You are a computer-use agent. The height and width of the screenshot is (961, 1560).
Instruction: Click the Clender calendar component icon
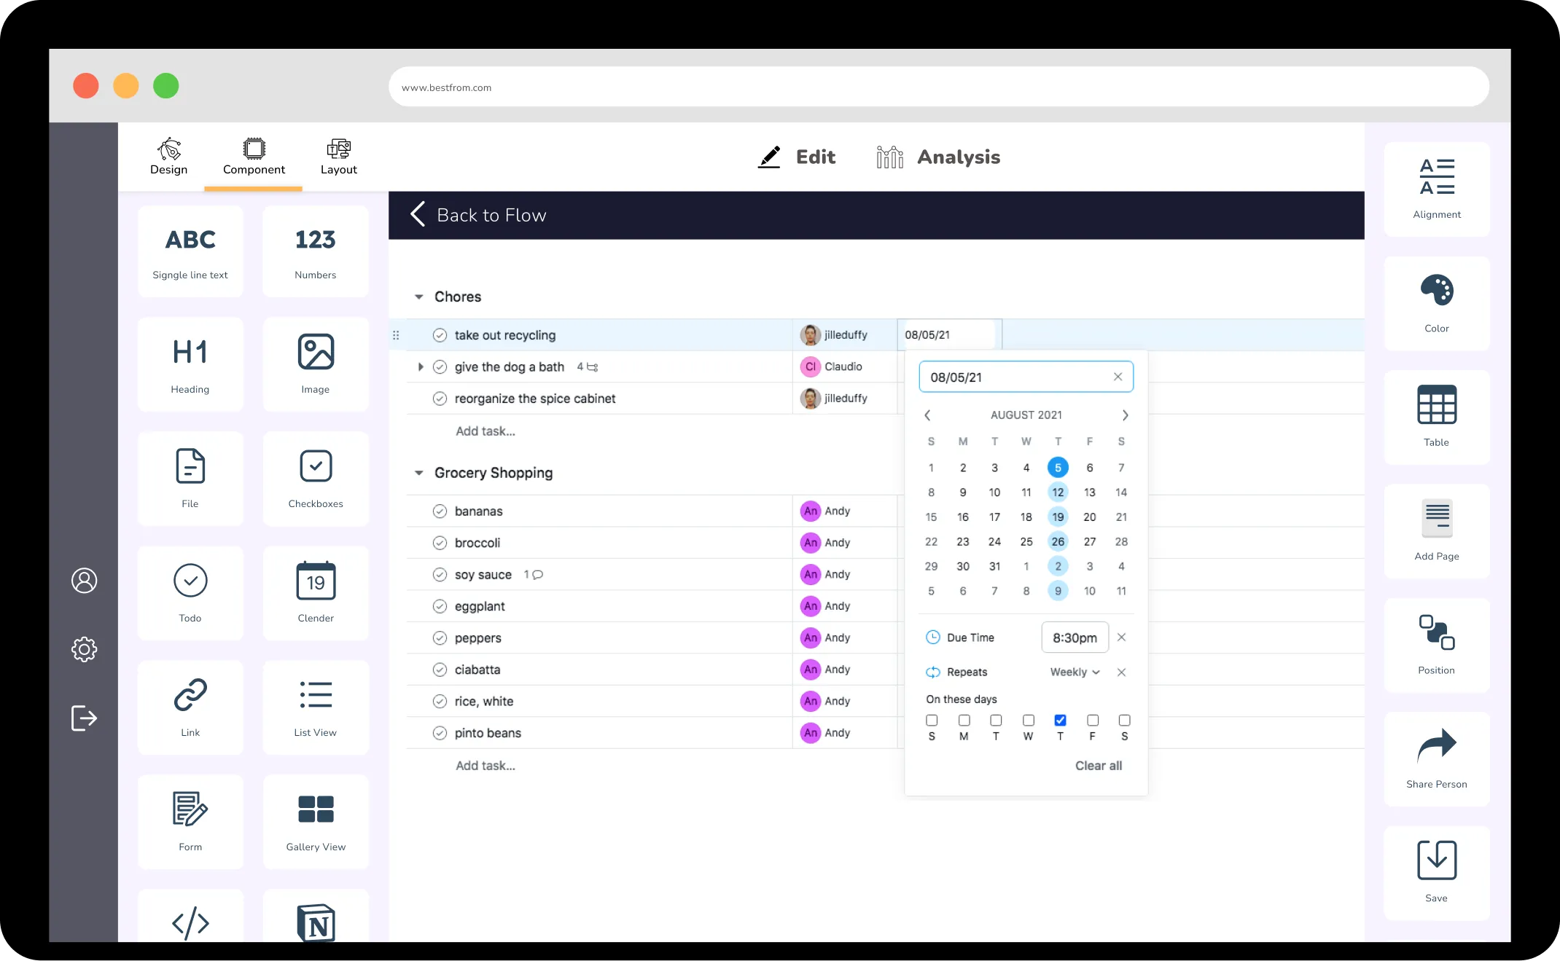[x=316, y=581]
